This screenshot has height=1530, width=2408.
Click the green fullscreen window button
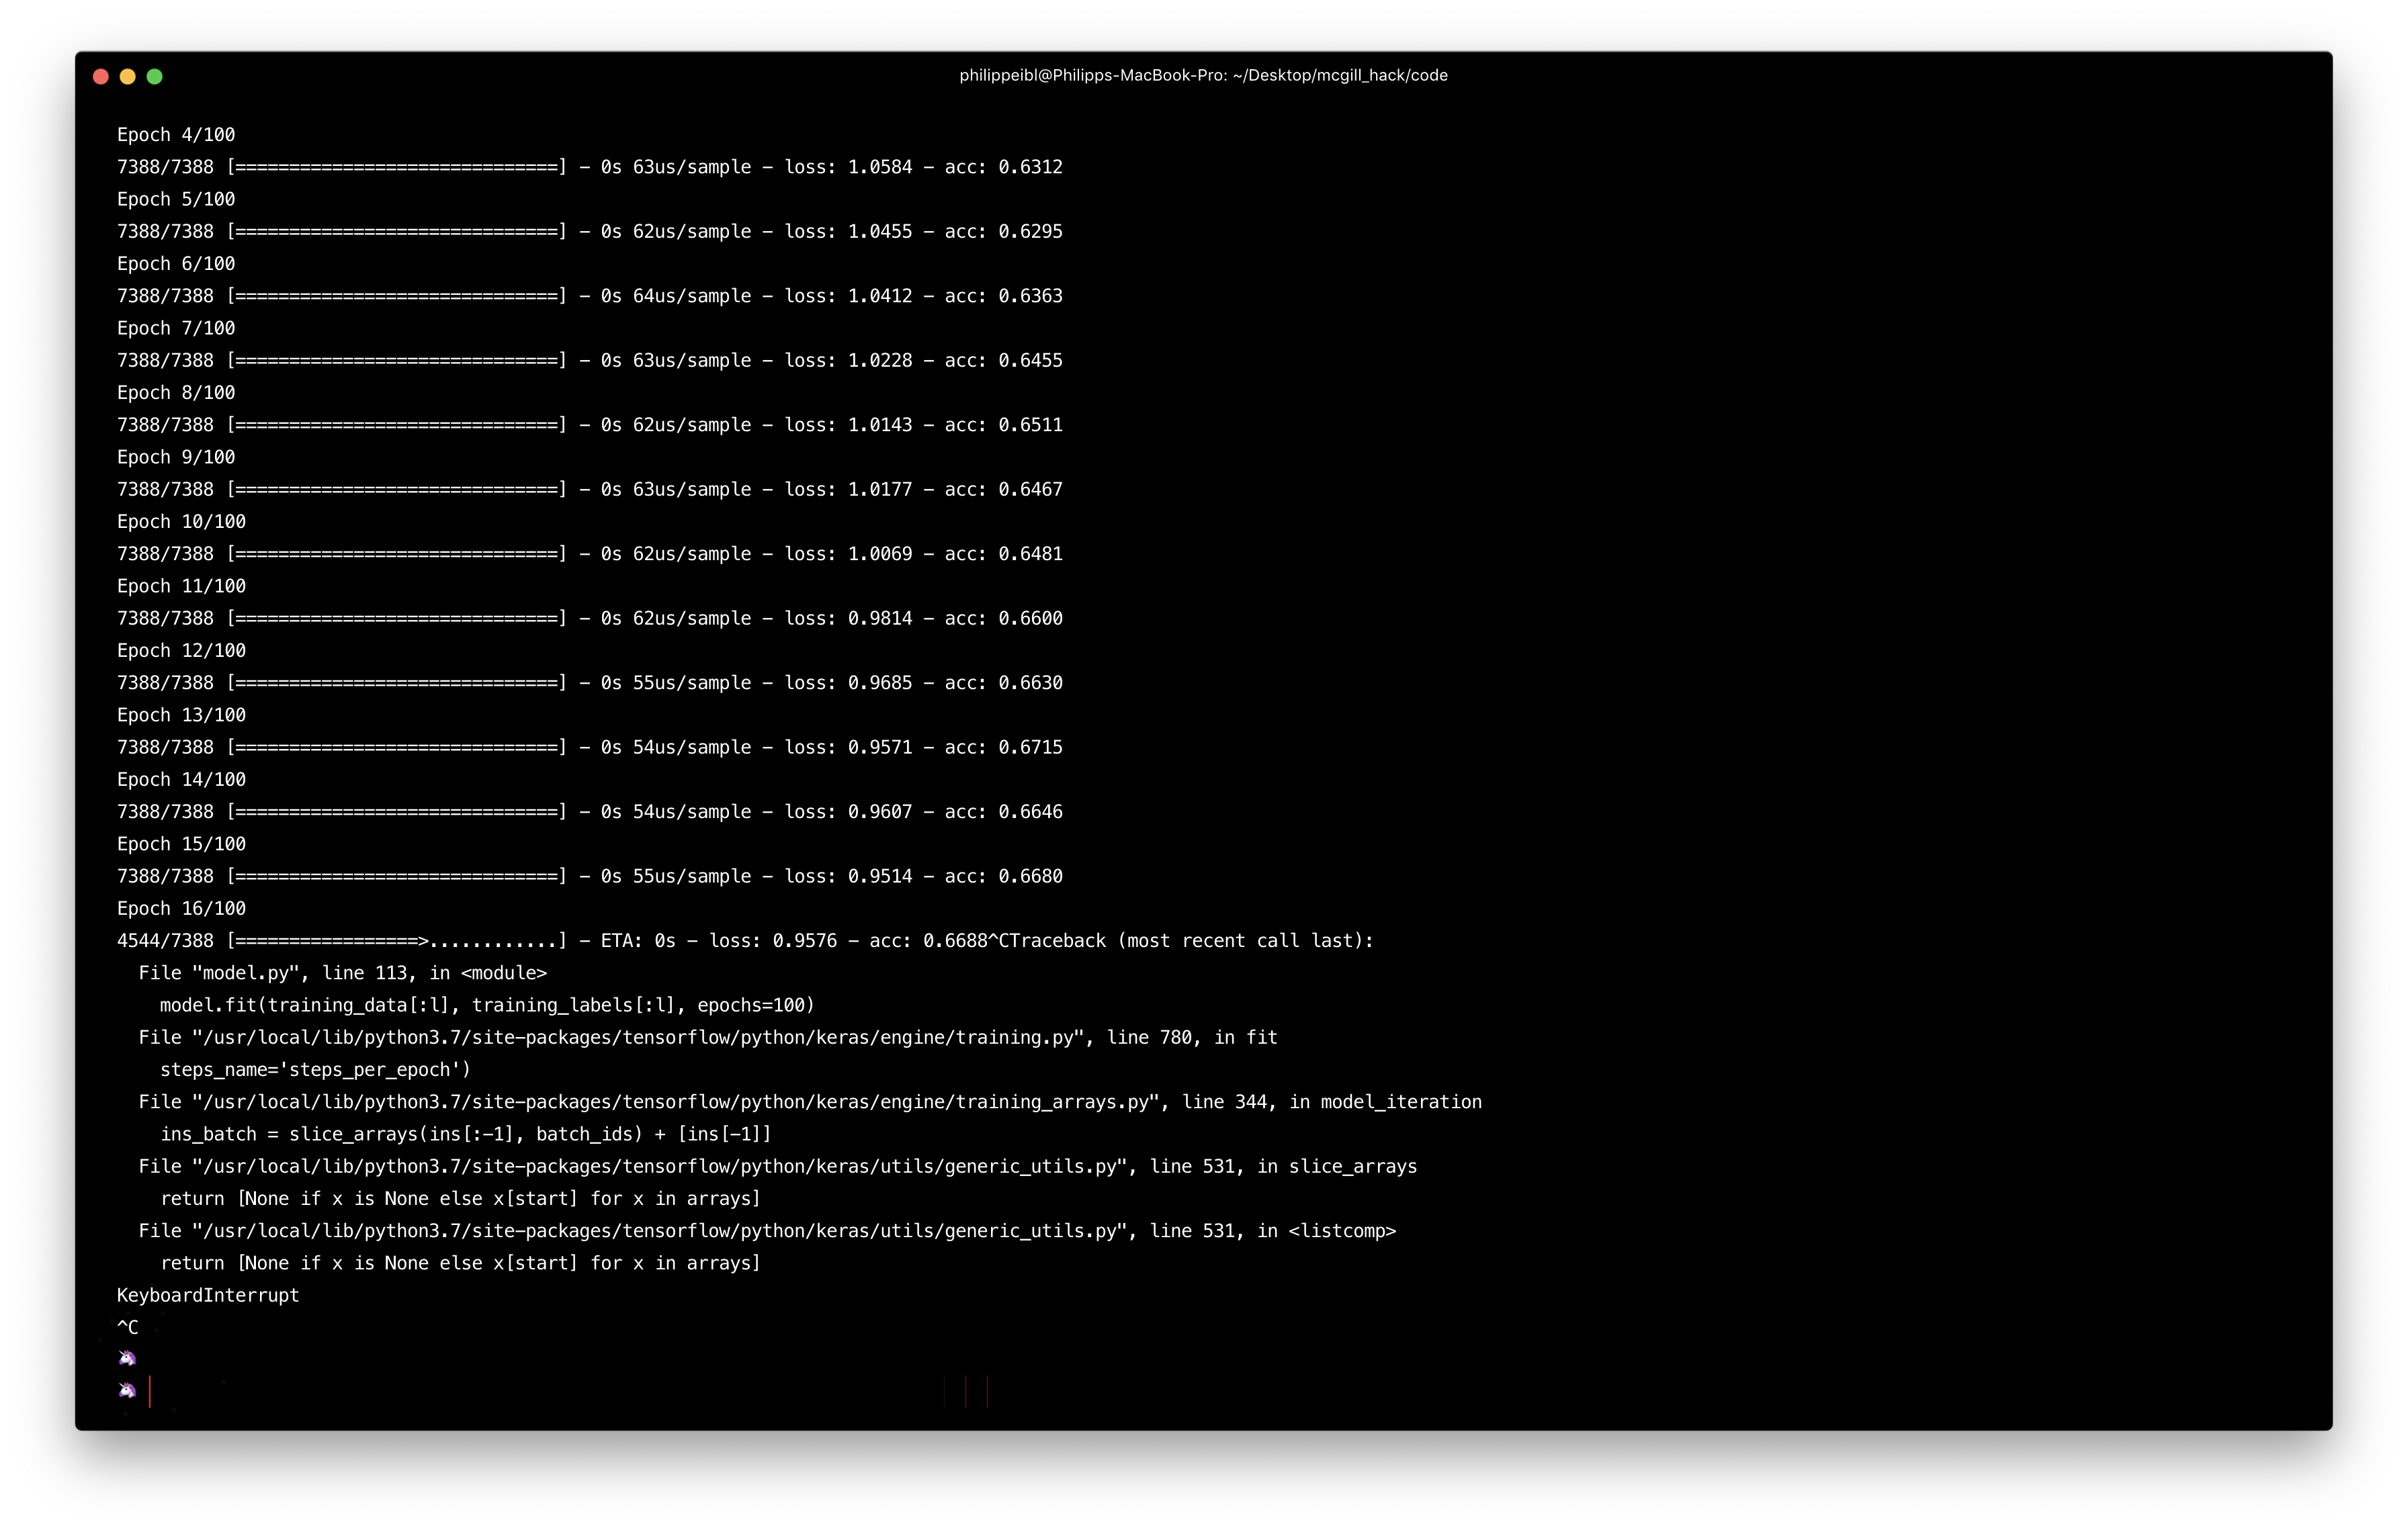[154, 77]
